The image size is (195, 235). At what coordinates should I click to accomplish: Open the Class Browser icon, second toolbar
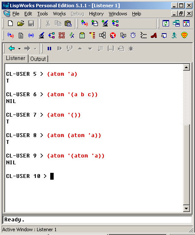click(x=52, y=35)
